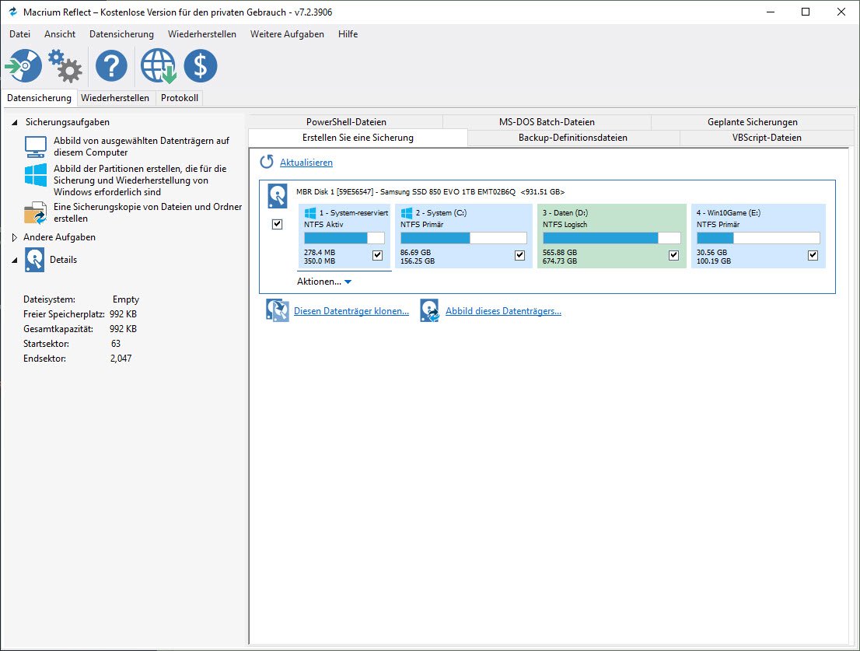Expand the Andere Aufgaben section
Screen dimensions: 860x651
pyautogui.click(x=14, y=237)
